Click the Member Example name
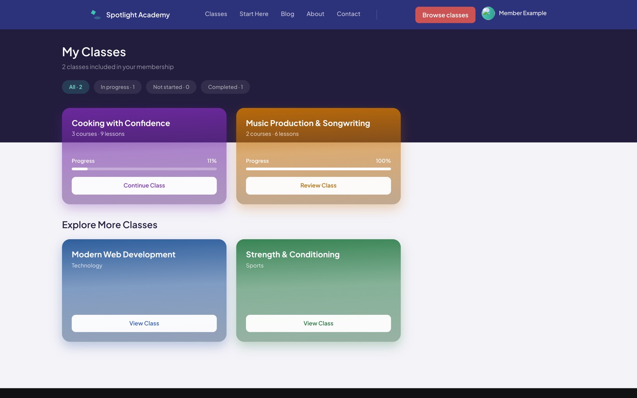637x398 pixels. [522, 13]
